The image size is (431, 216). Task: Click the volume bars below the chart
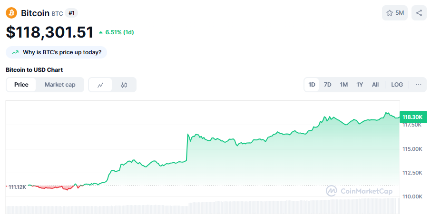(203, 206)
